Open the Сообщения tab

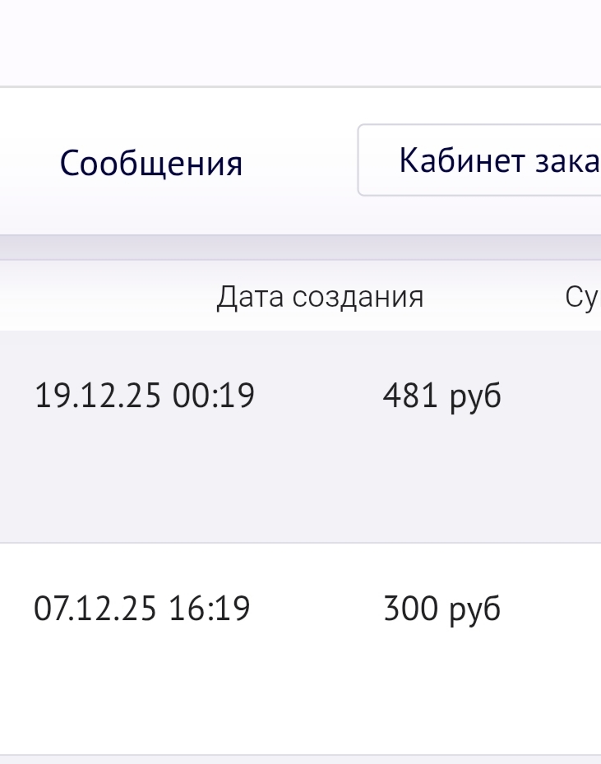pos(151,164)
